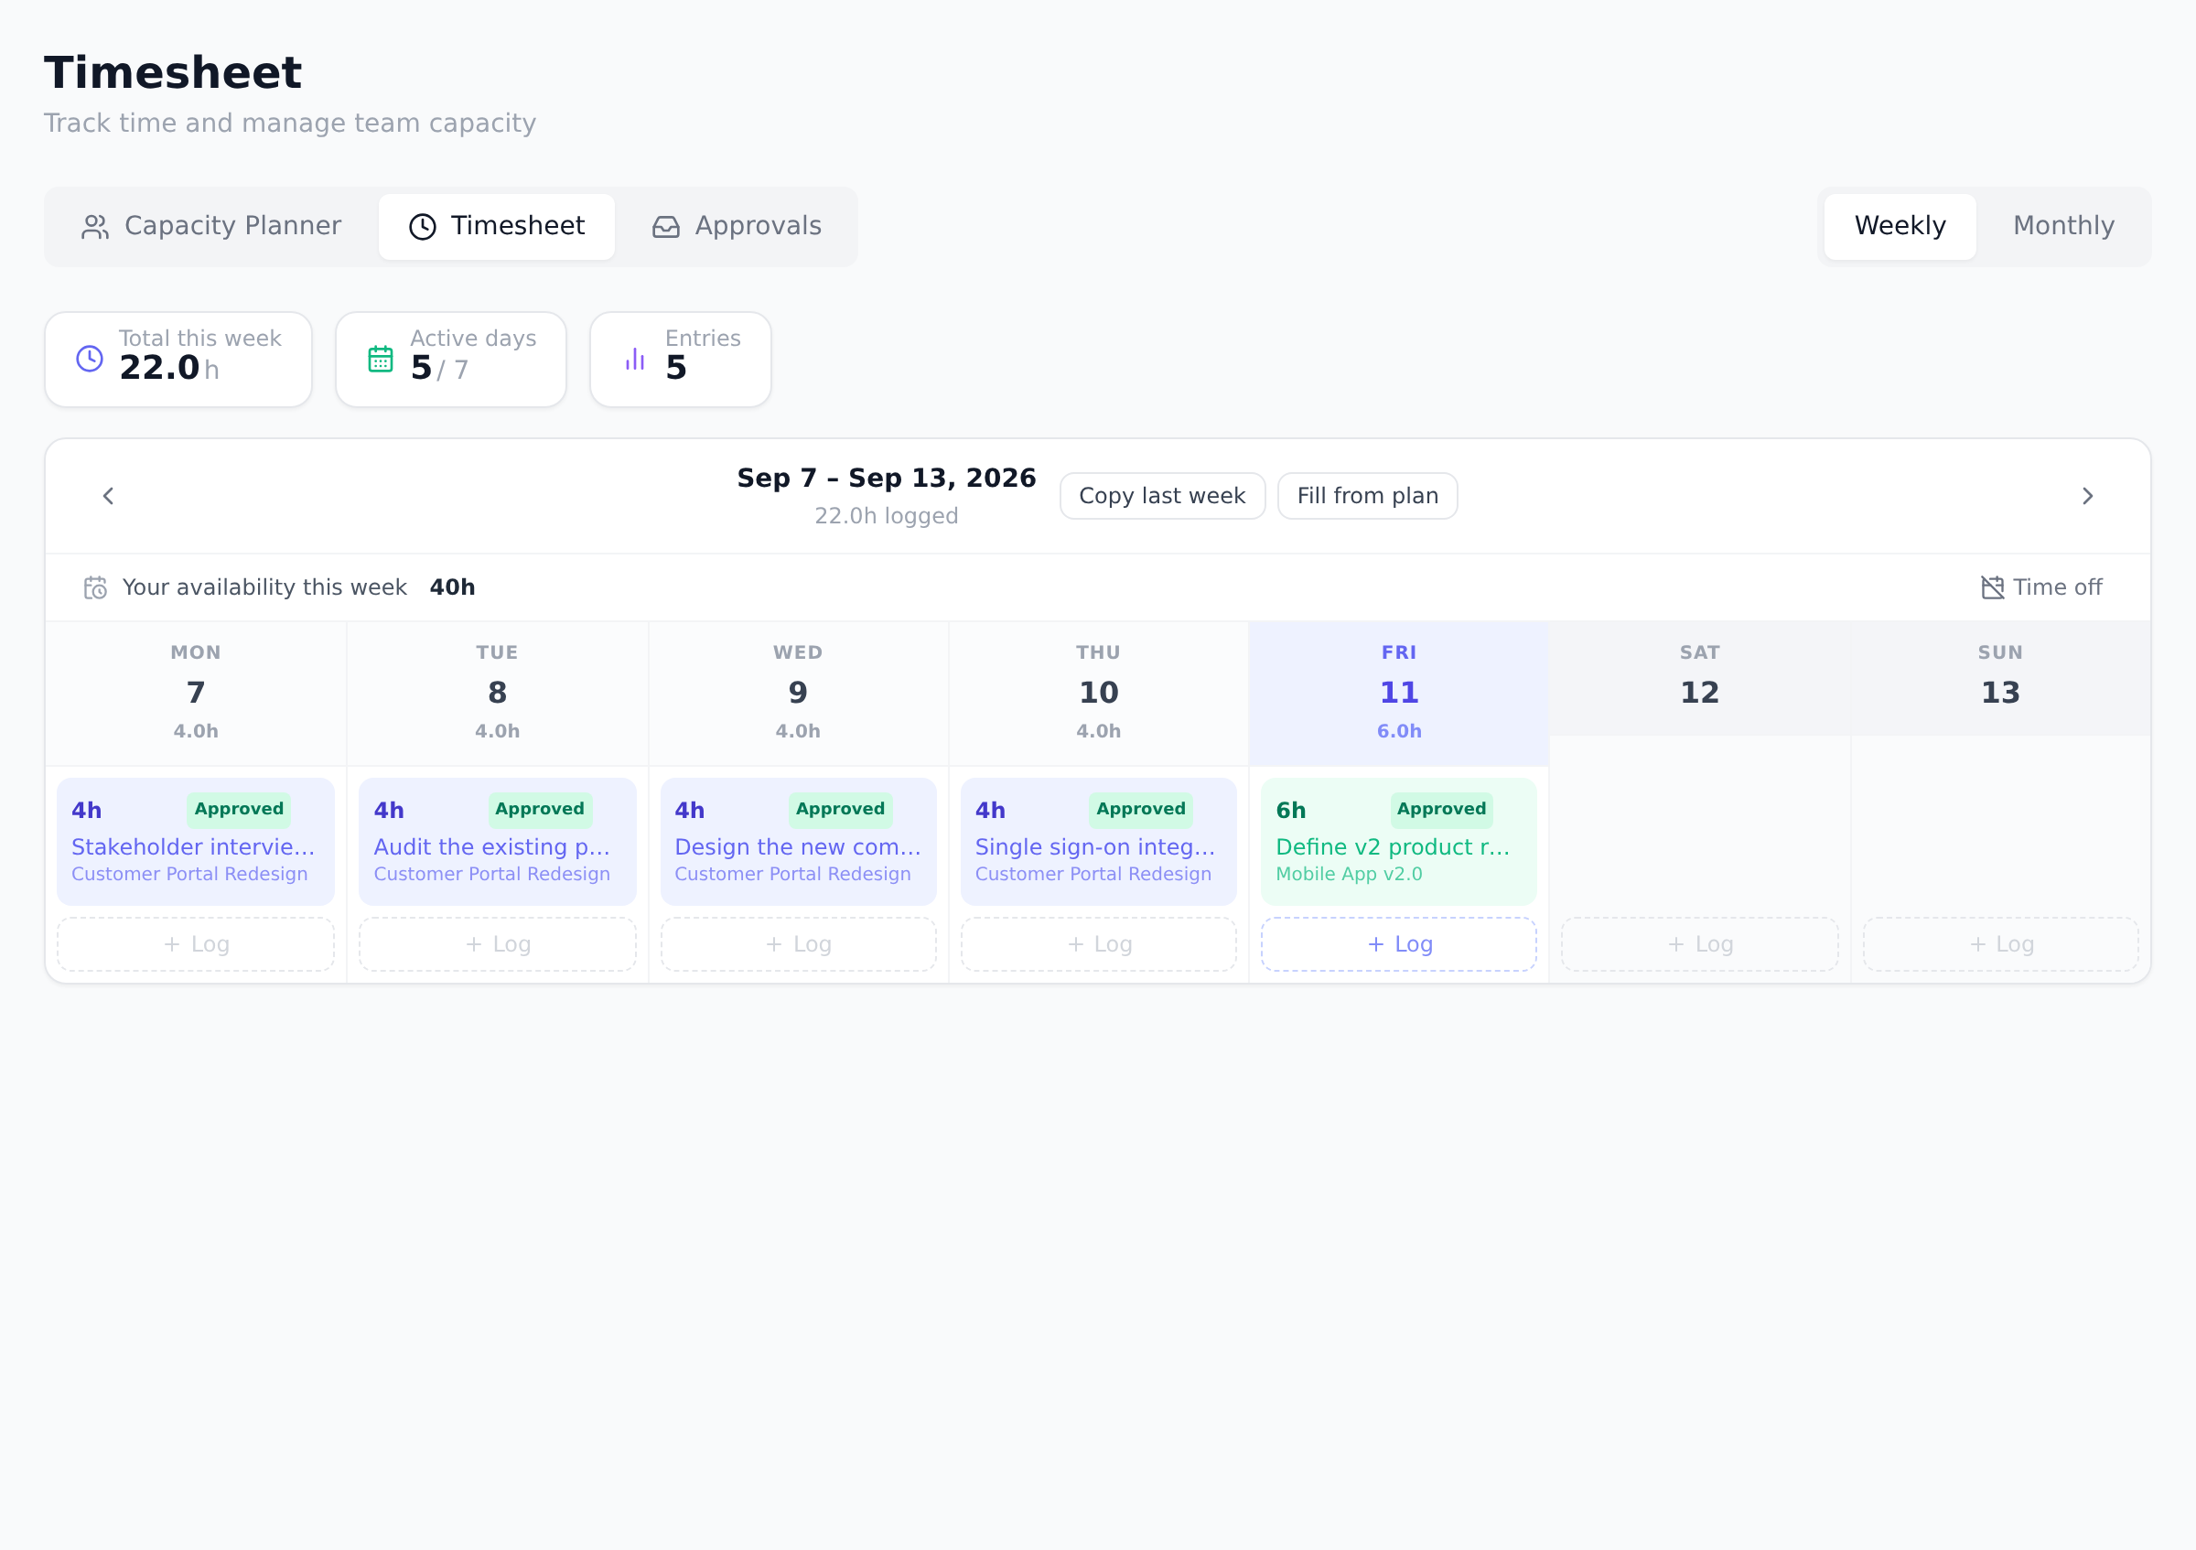The height and width of the screenshot is (1550, 2196).
Task: Open the Design the new com… entry
Action: (x=799, y=842)
